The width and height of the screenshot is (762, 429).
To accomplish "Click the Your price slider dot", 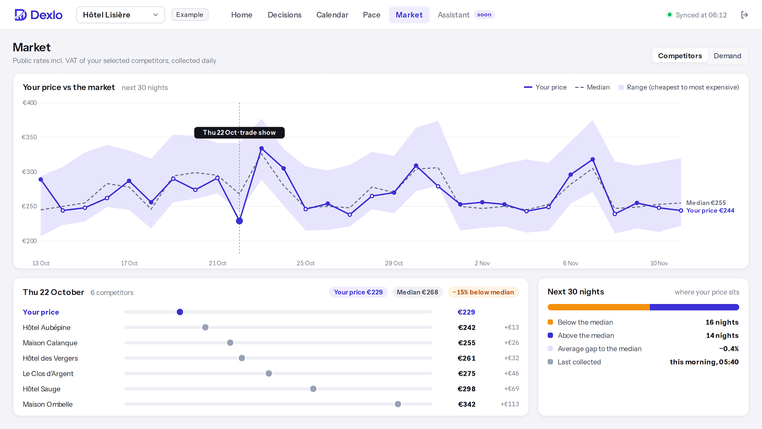I will (x=180, y=312).
